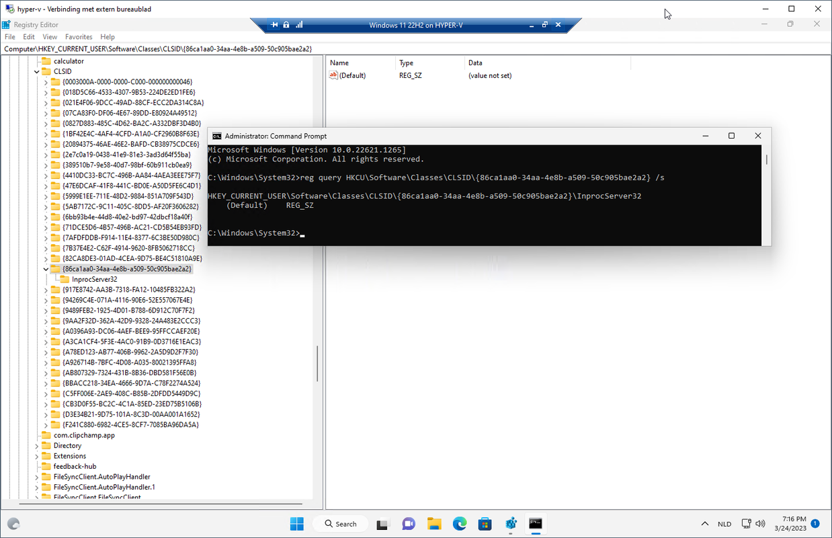Click the calculator key folder icon

(46, 61)
